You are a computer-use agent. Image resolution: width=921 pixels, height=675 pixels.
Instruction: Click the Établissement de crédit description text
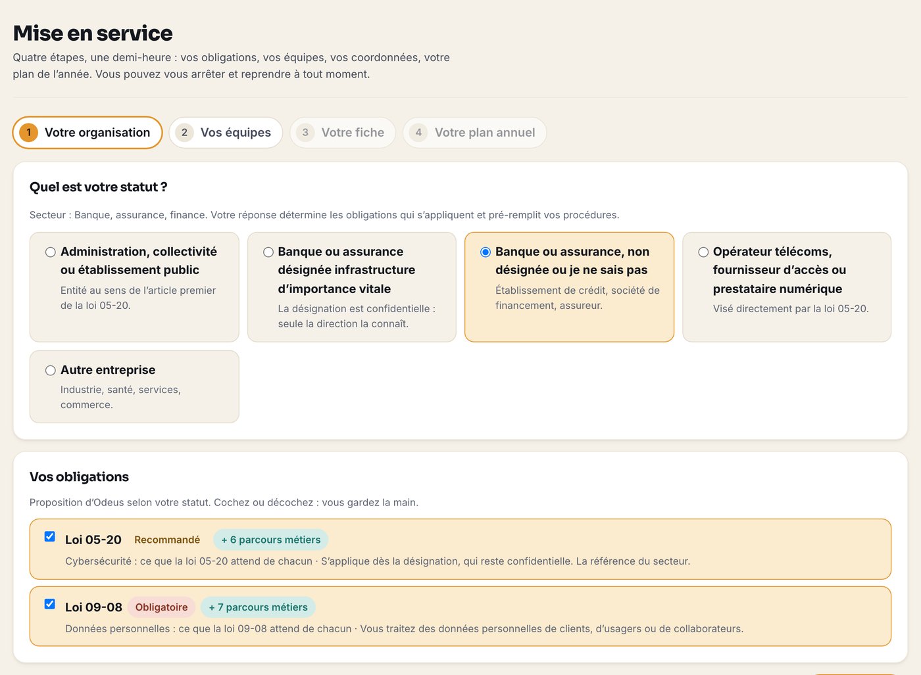(x=578, y=298)
